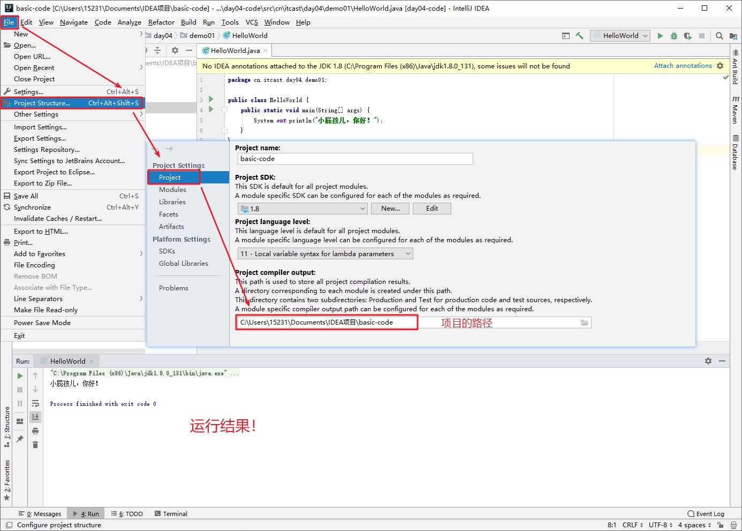
Task: Expand the Line Separators submenu
Action: (73, 299)
